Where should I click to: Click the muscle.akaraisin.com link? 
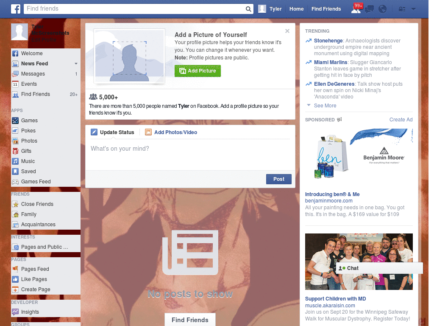(x=330, y=306)
